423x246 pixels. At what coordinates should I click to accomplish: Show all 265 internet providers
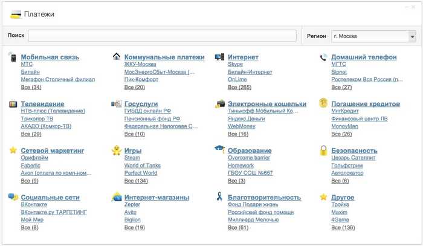pos(239,87)
